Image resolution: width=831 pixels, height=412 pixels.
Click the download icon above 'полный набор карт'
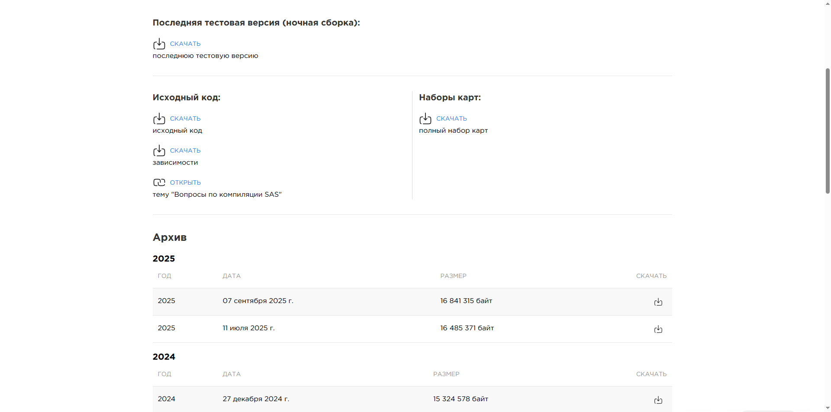coord(425,118)
